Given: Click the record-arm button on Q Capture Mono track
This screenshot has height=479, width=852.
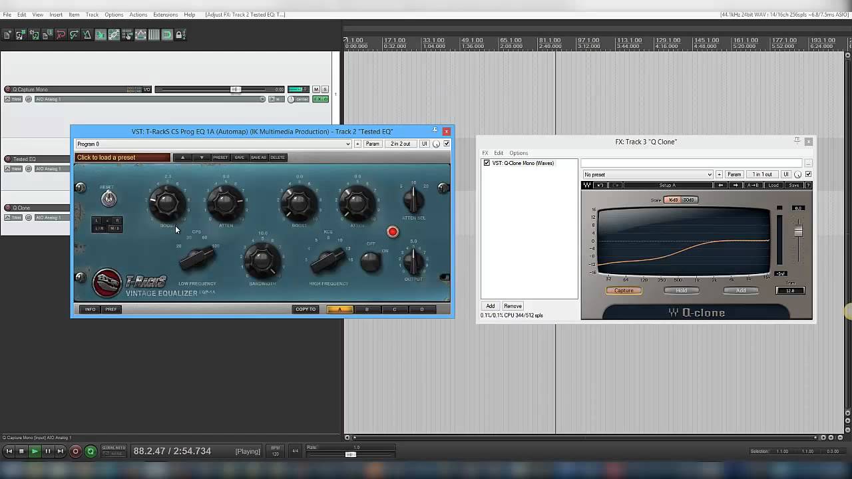Looking at the screenshot, I should click(x=7, y=89).
